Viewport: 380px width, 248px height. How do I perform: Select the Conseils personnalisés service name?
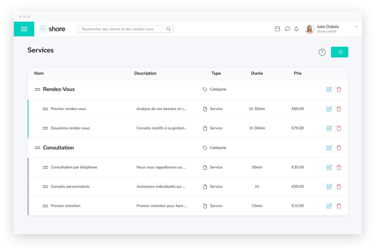tap(70, 187)
